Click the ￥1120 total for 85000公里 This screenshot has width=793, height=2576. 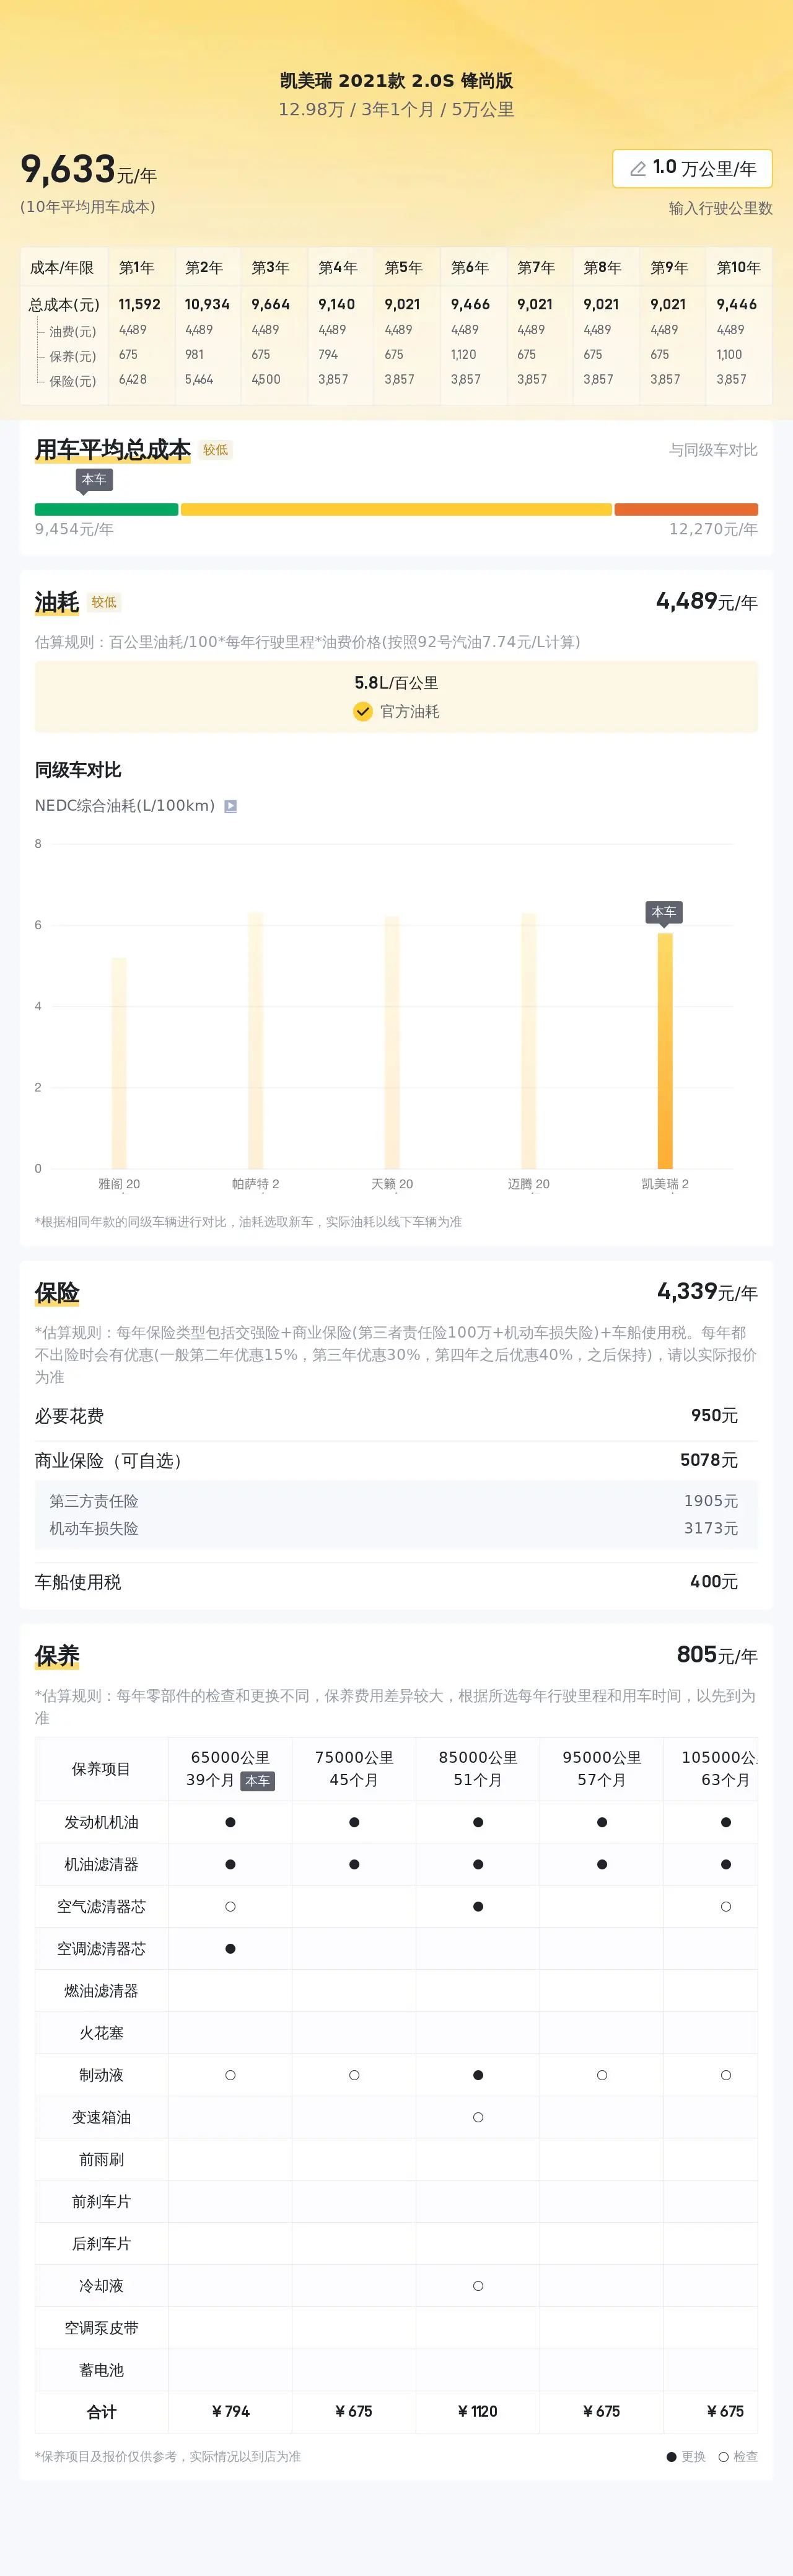(x=478, y=2412)
